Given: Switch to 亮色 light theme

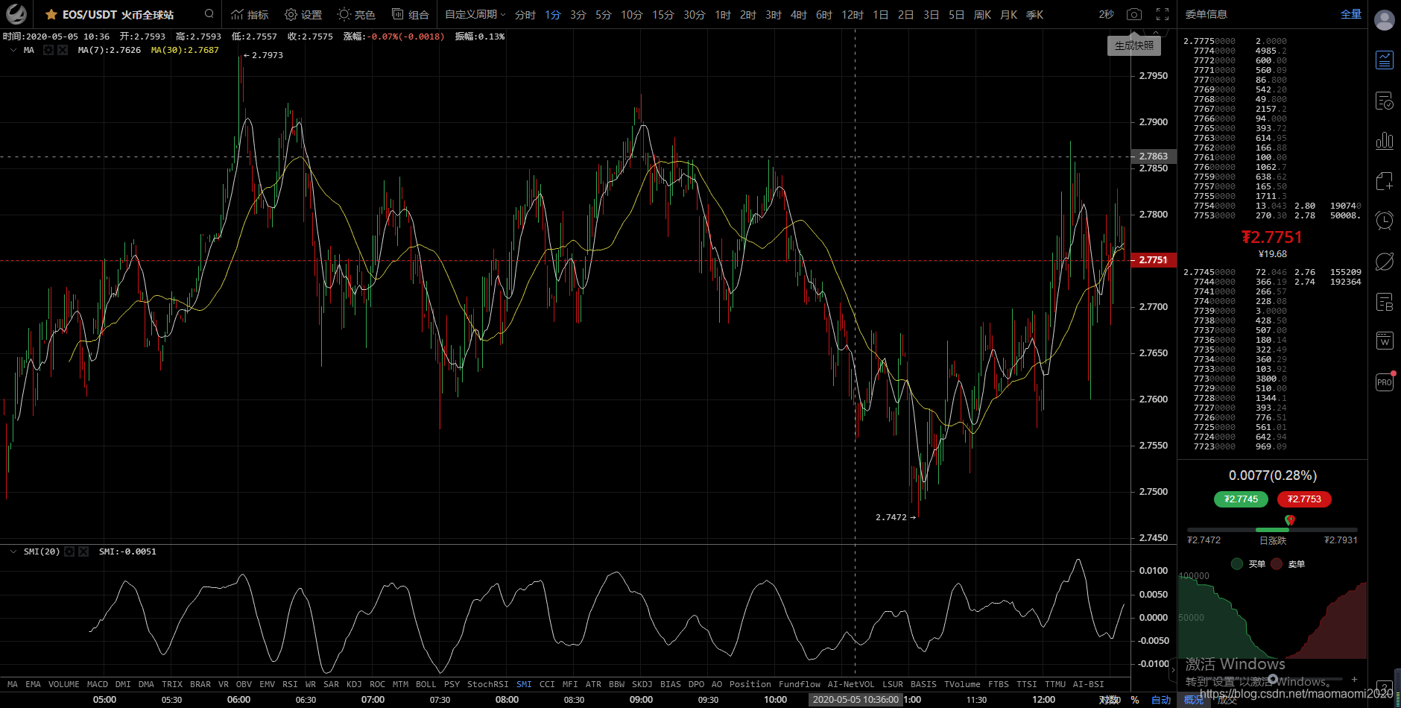Looking at the screenshot, I should [x=356, y=14].
